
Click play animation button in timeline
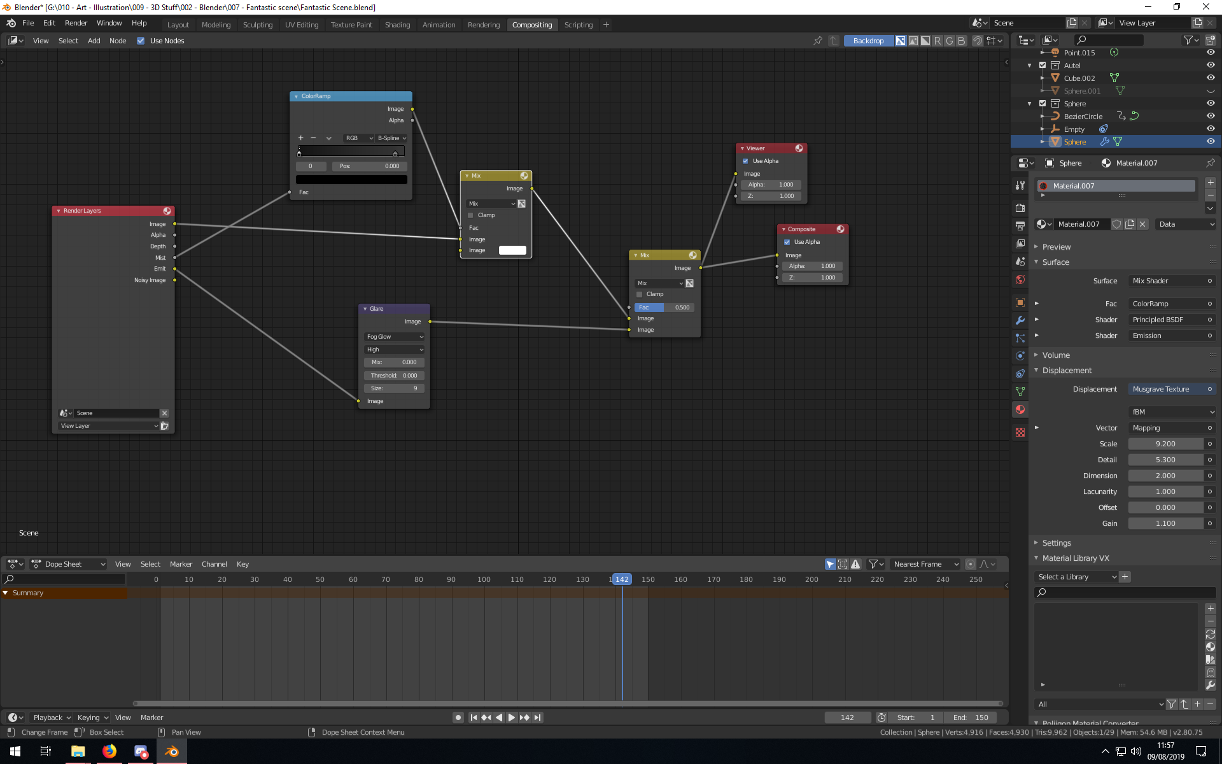pos(512,718)
